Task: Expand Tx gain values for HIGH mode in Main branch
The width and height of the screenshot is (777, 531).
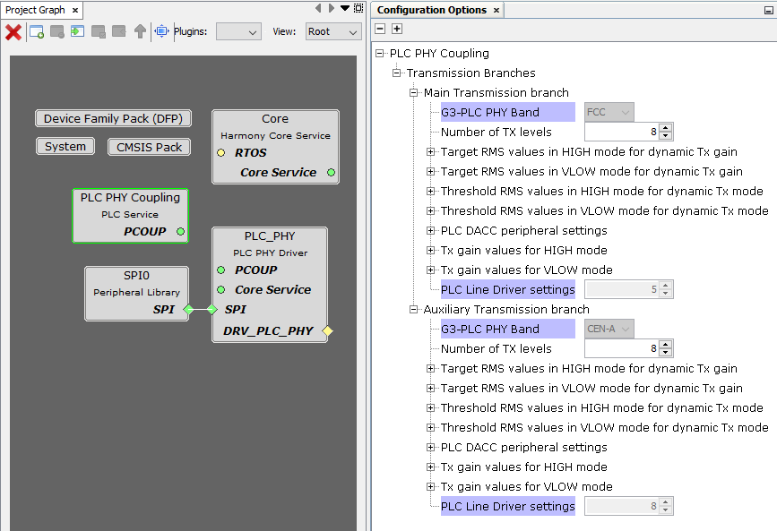Action: point(431,251)
